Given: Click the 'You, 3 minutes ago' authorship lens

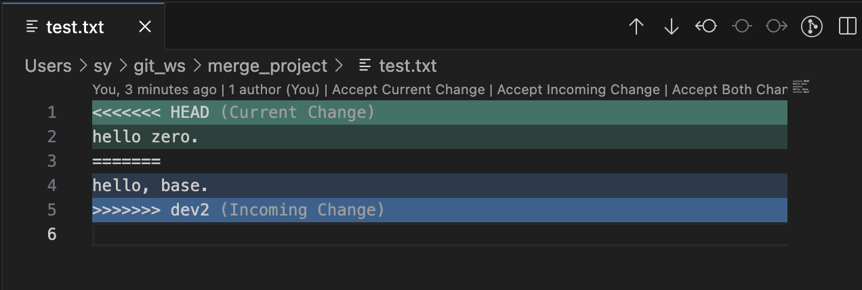Looking at the screenshot, I should [155, 89].
